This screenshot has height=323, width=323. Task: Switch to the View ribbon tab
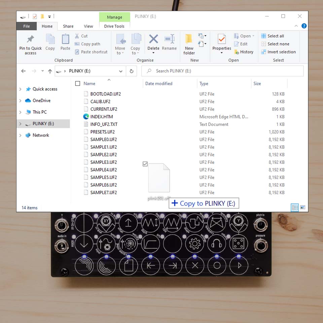(88, 26)
